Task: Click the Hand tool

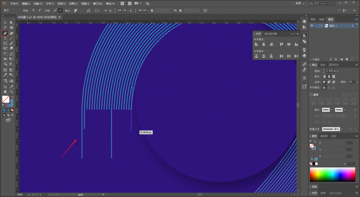Action: 5,92
